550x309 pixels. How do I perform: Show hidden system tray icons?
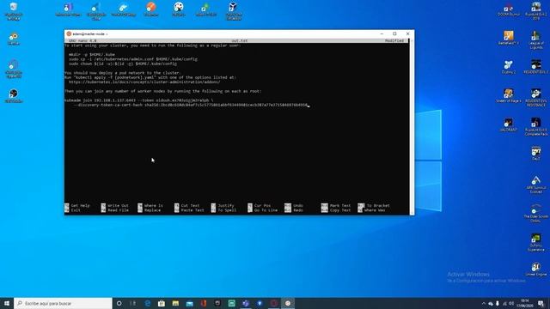point(483,303)
